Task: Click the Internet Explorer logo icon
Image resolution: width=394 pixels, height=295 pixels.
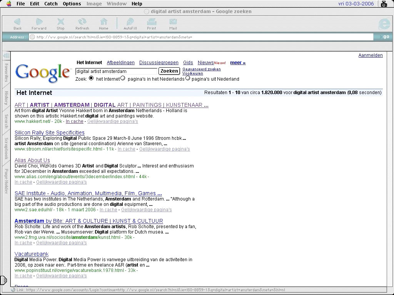Action: tap(384, 24)
